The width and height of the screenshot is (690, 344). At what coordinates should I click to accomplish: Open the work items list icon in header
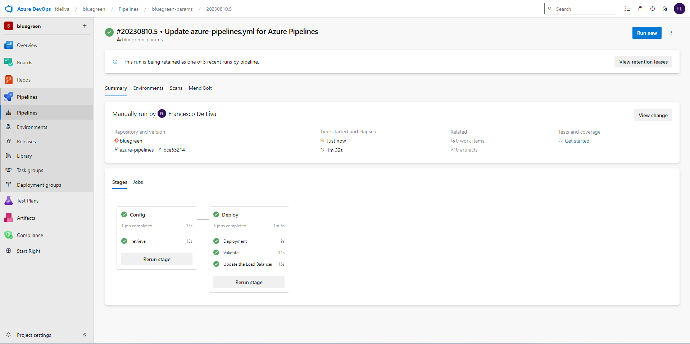point(627,9)
